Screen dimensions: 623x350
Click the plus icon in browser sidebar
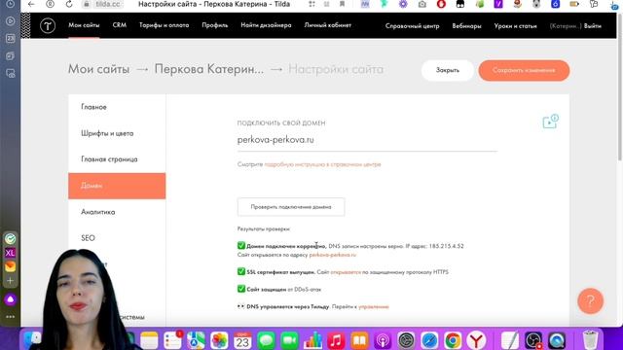pos(11,281)
